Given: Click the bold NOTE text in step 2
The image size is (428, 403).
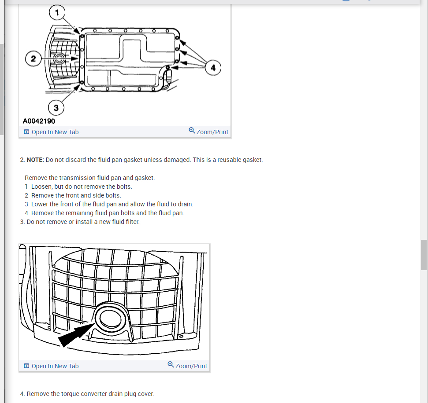Looking at the screenshot, I should (35, 160).
